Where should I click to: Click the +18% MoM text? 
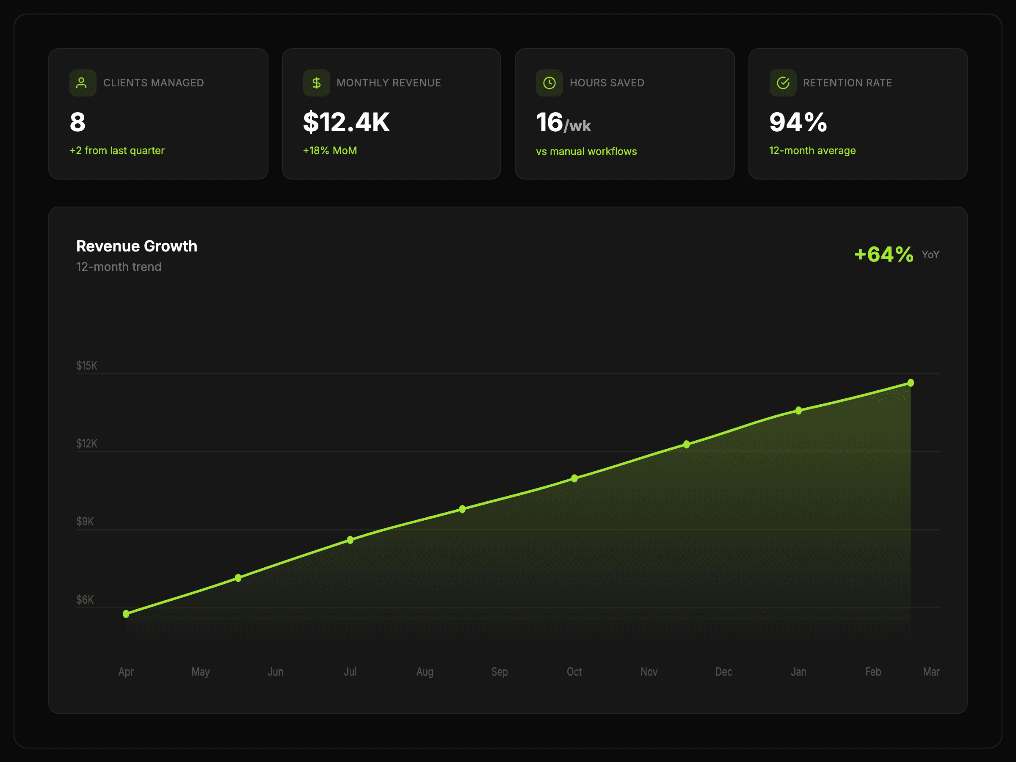coord(329,151)
